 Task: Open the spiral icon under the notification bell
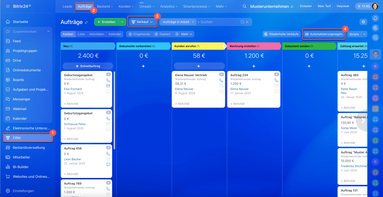point(375,28)
